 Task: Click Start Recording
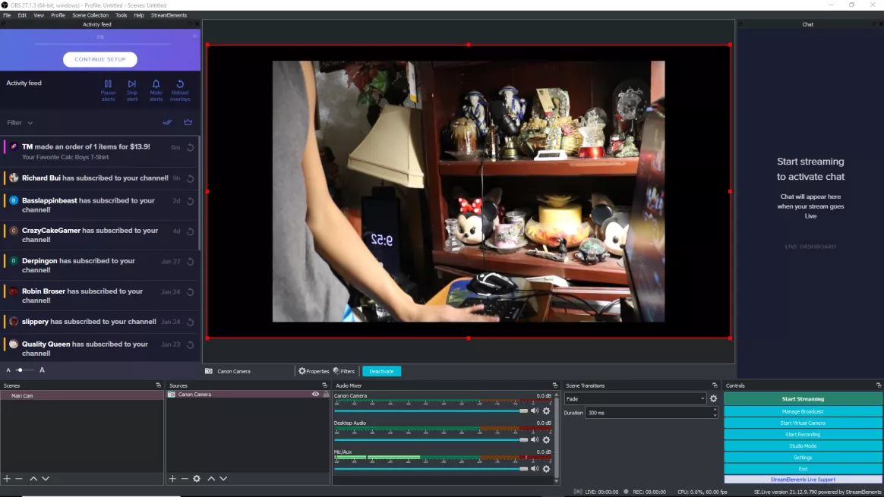(803, 435)
